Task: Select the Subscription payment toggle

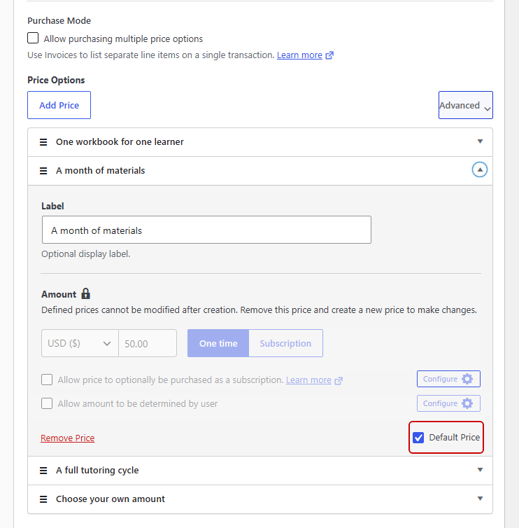Action: coord(285,343)
